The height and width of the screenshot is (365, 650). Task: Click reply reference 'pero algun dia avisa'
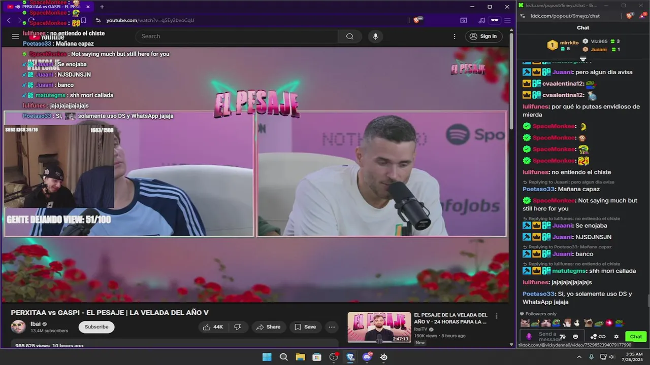tap(571, 182)
